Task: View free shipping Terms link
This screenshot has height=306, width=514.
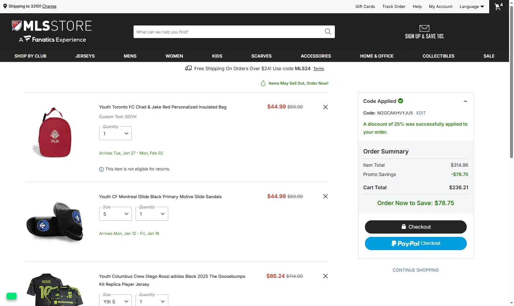Action: 319,69
